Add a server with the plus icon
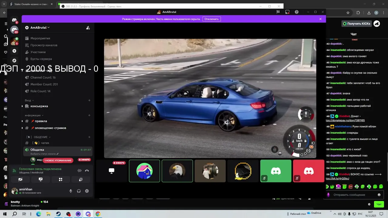 point(14,51)
